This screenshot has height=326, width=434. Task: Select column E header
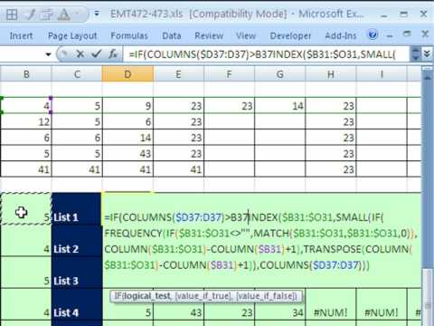point(178,74)
